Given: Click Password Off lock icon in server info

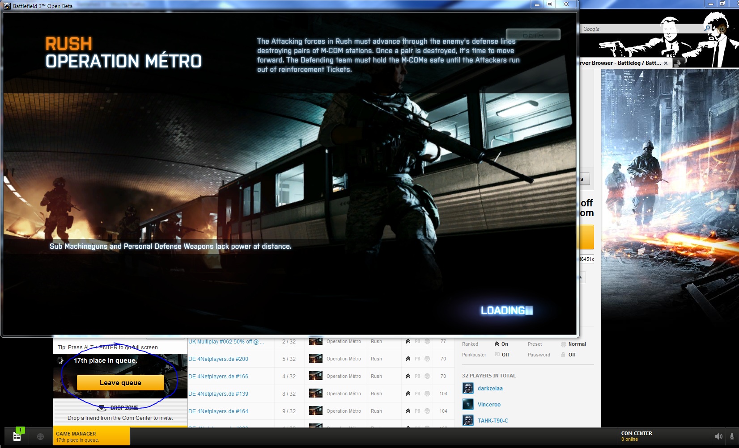Looking at the screenshot, I should pos(563,355).
